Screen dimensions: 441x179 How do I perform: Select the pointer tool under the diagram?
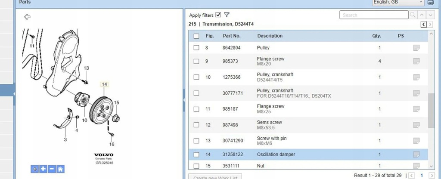(35, 169)
